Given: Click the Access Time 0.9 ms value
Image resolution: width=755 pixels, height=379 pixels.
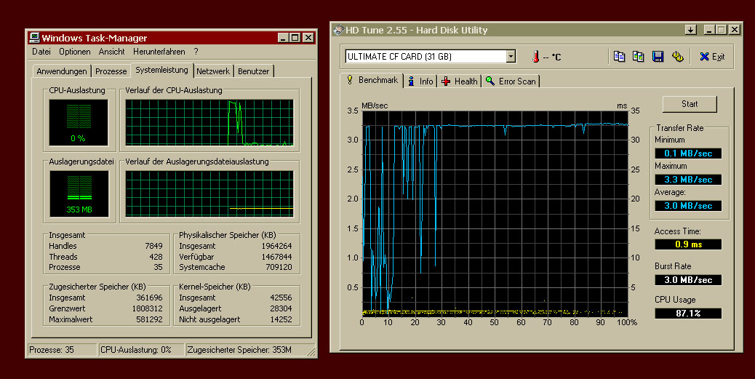Looking at the screenshot, I should tap(688, 244).
